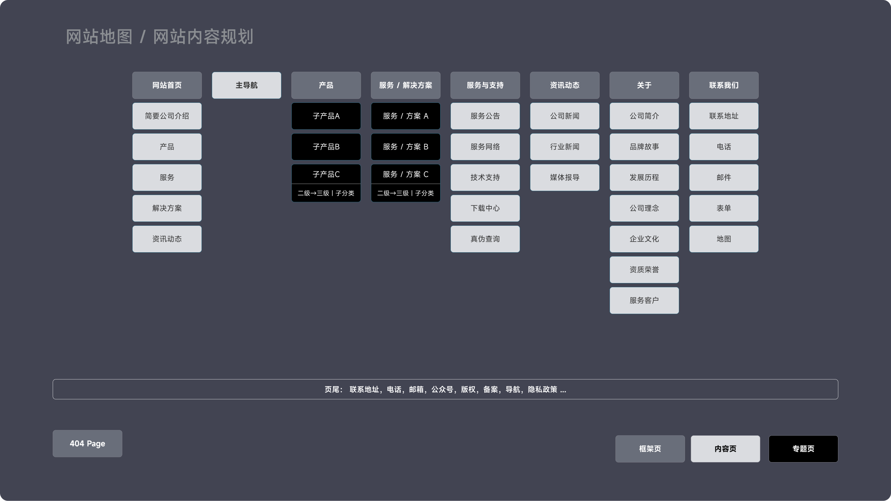Select the 服务 / 方案 B block

(x=406, y=147)
